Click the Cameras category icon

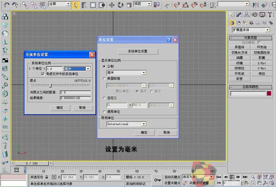(x=251, y=23)
